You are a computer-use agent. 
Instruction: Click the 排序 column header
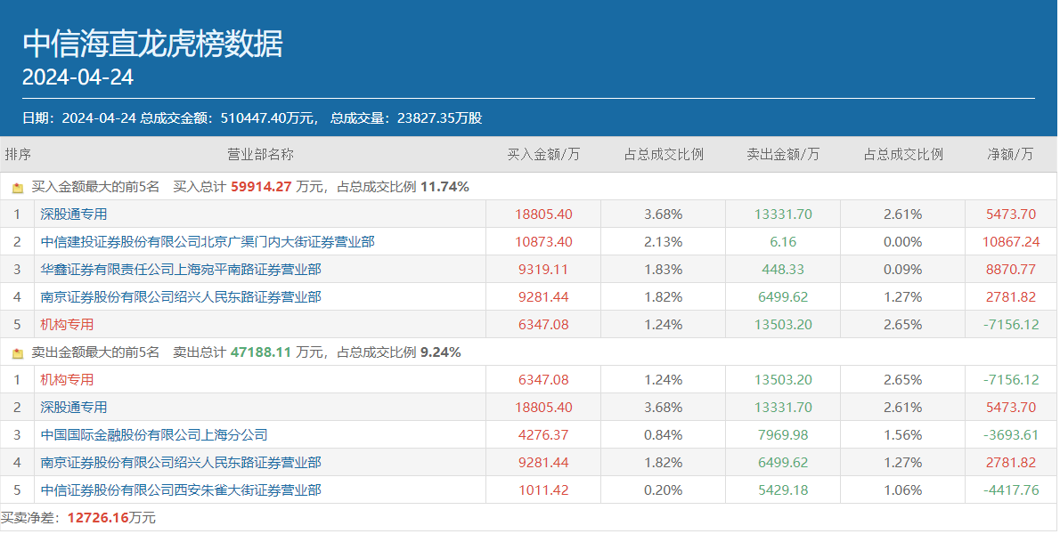tap(18, 155)
